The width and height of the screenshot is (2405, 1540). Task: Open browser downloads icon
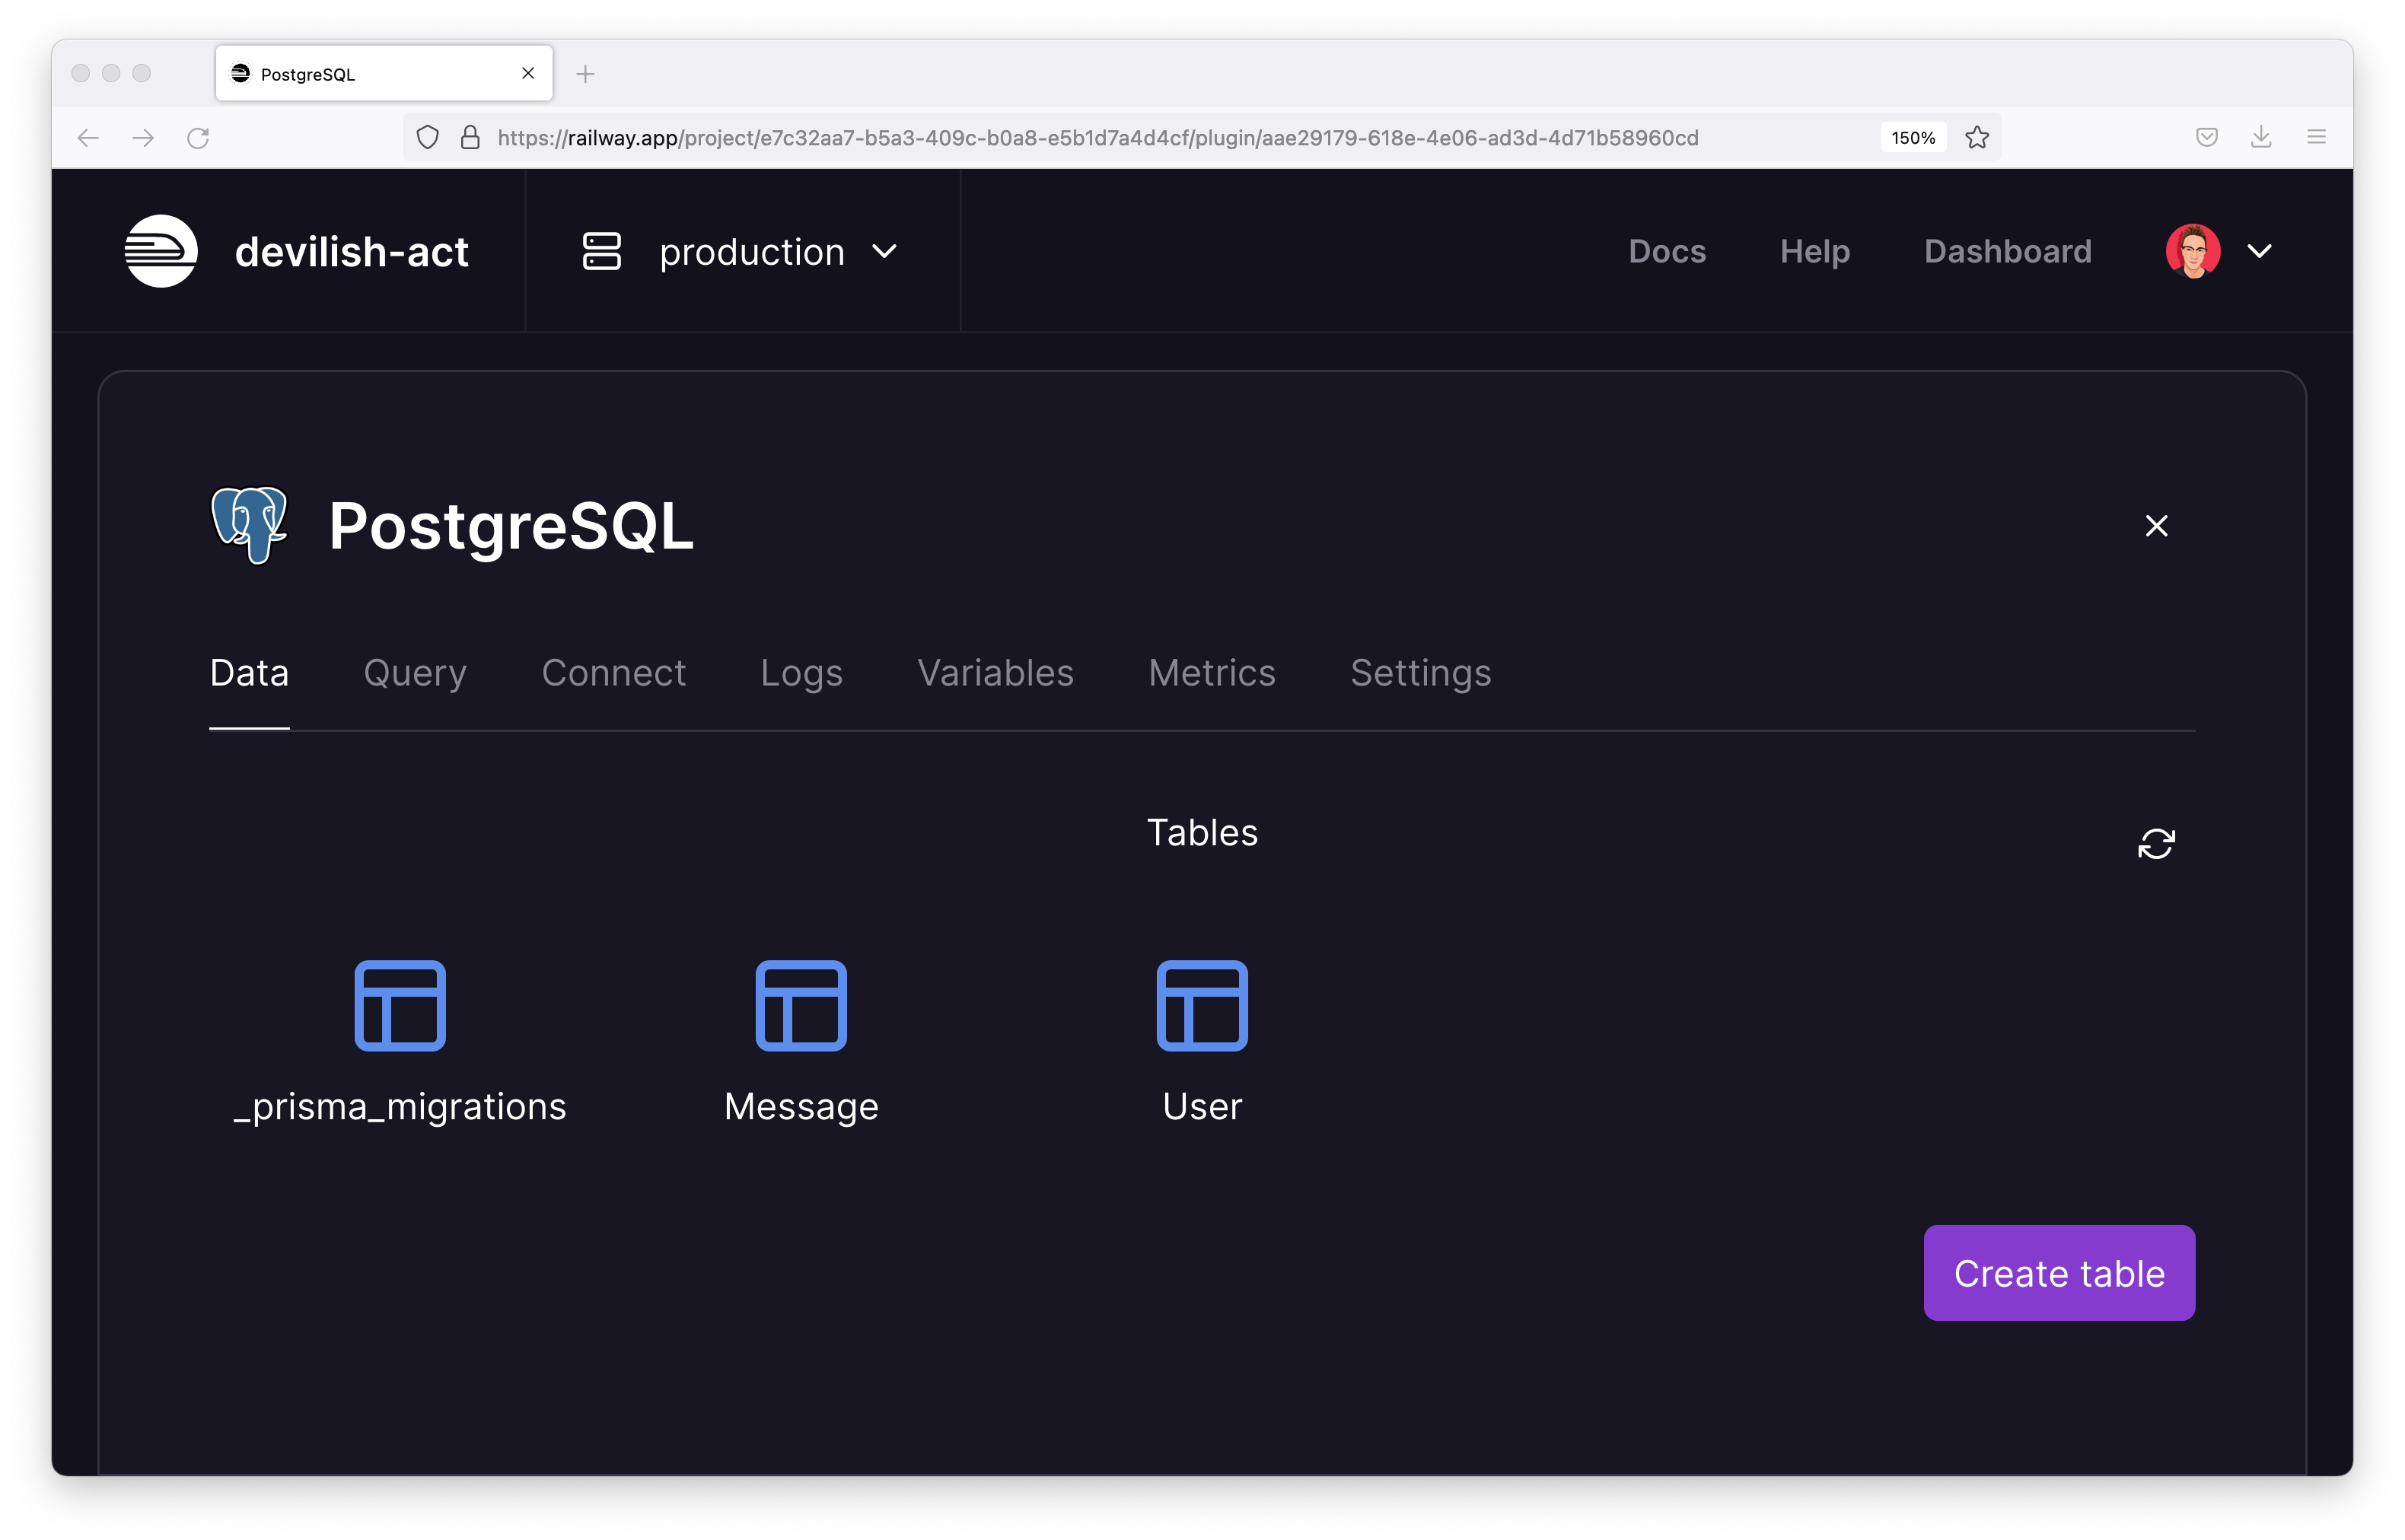[2261, 138]
